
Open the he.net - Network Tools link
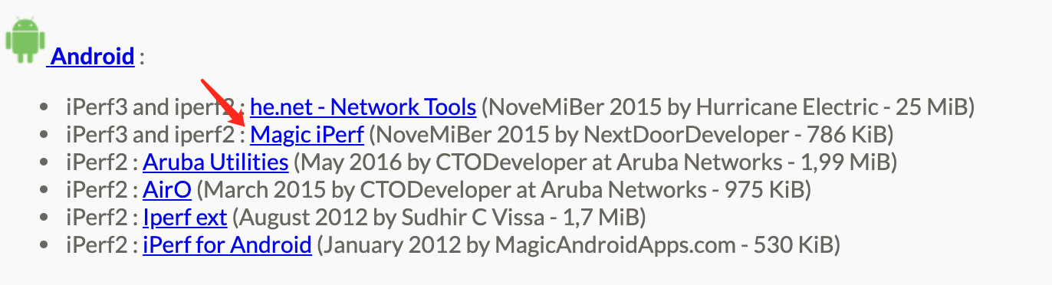[x=363, y=107]
